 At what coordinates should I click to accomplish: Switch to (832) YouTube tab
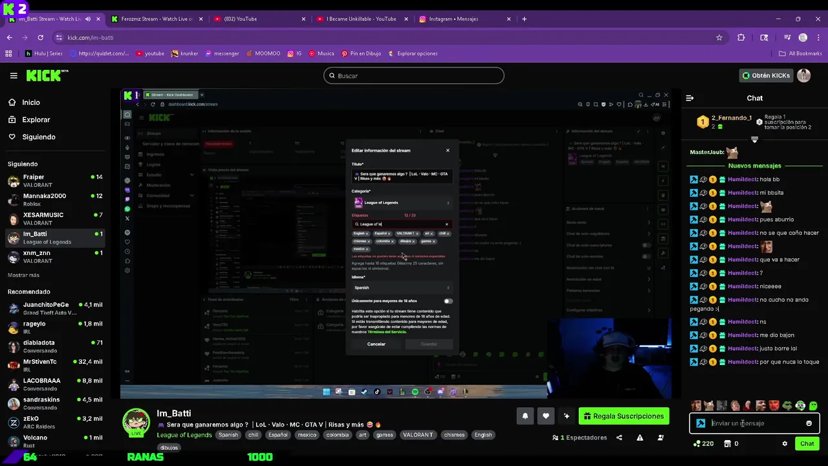tap(258, 19)
